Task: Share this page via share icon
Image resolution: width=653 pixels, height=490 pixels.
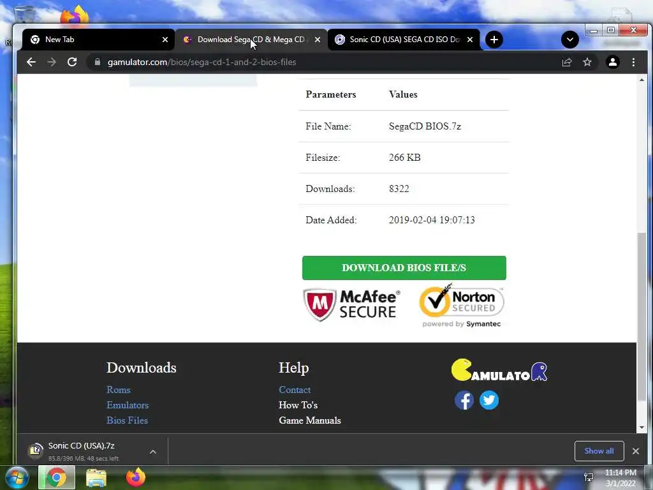Action: click(567, 62)
